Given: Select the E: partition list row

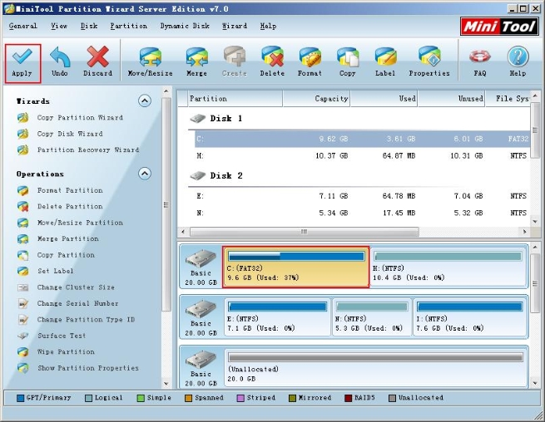Looking at the screenshot, I should coord(362,196).
